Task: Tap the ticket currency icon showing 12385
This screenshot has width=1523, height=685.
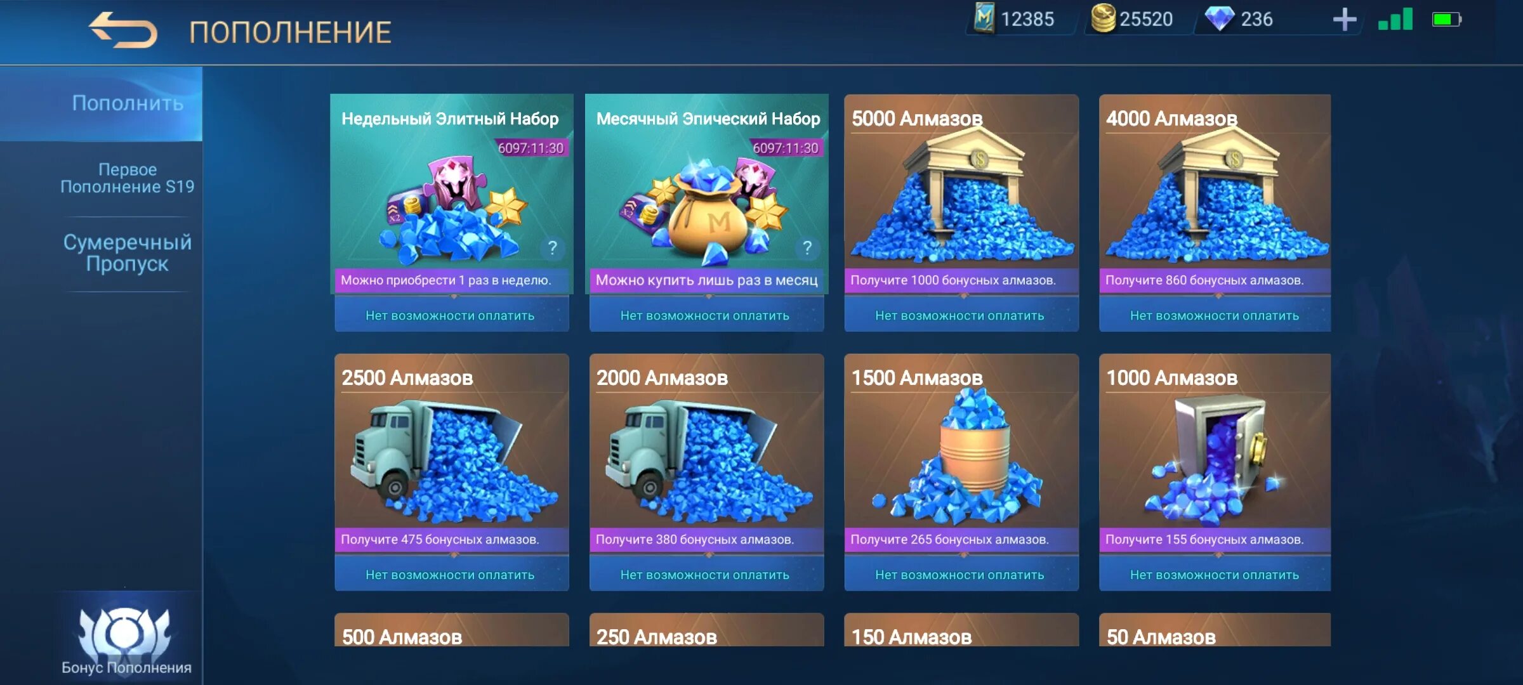Action: [x=984, y=18]
